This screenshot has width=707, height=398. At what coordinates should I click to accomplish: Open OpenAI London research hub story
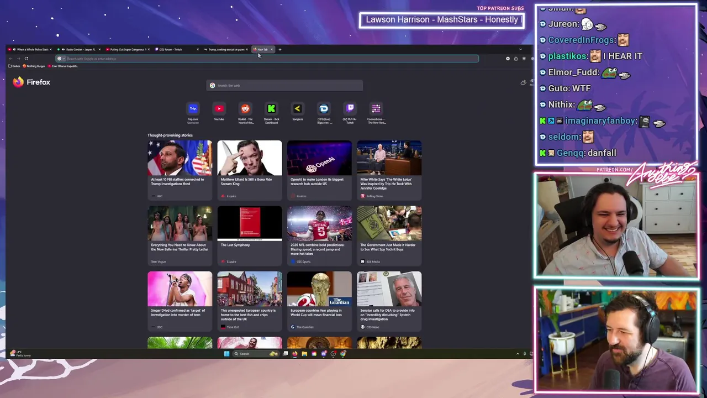click(319, 170)
